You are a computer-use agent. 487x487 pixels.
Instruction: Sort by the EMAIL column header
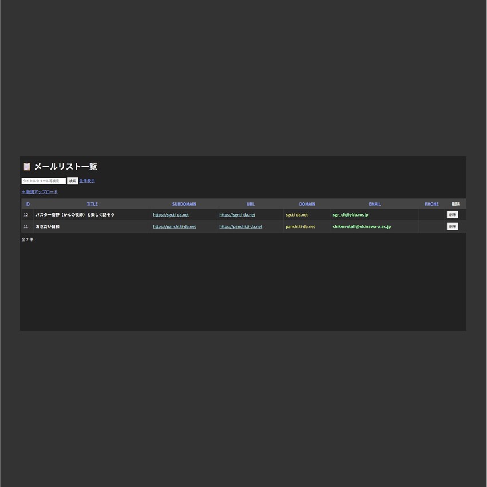(374, 204)
